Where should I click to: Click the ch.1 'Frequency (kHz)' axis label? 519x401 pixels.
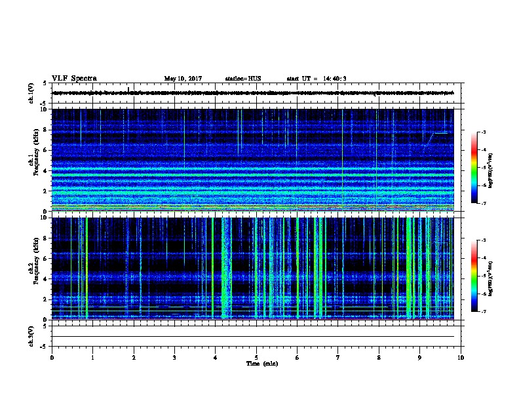pos(36,153)
